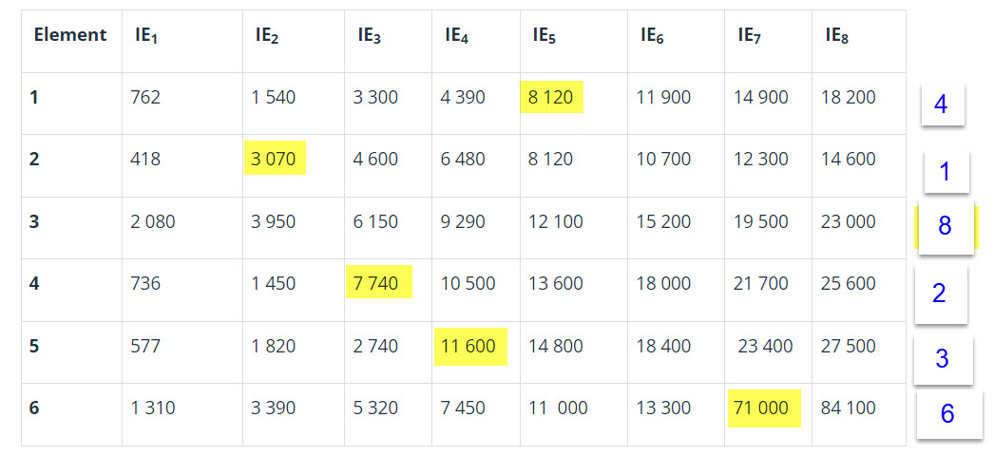Select highlighted cell 11 600

(470, 347)
